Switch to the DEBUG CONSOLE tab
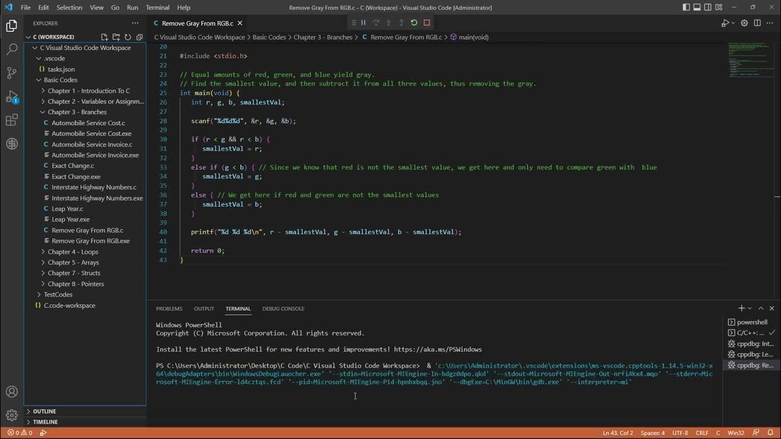Image resolution: width=781 pixels, height=439 pixels. 283,309
